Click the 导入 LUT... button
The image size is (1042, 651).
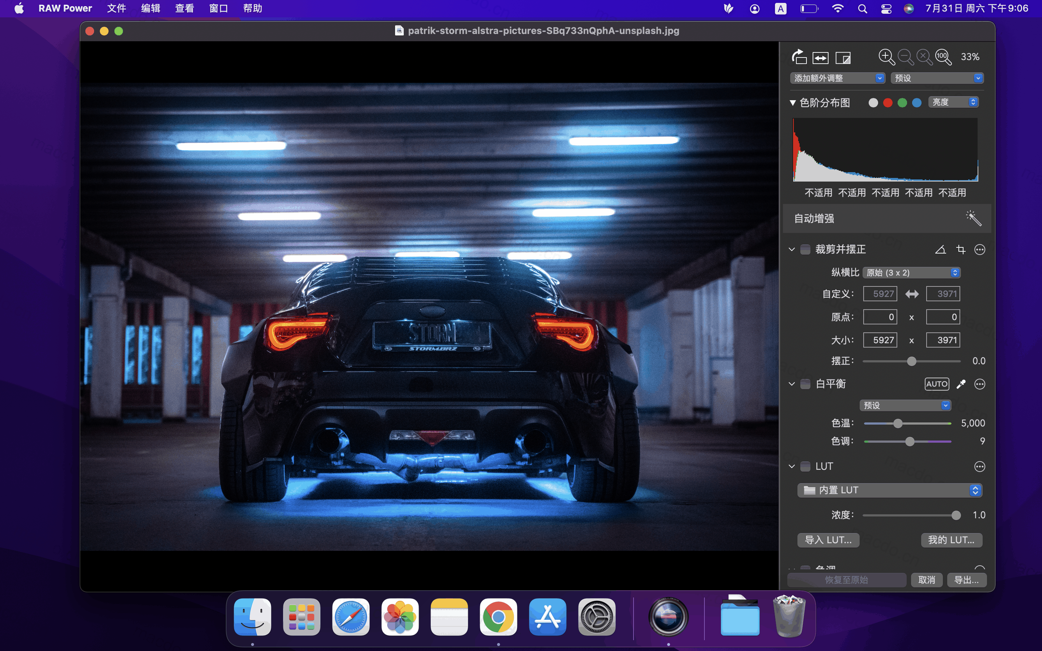825,540
